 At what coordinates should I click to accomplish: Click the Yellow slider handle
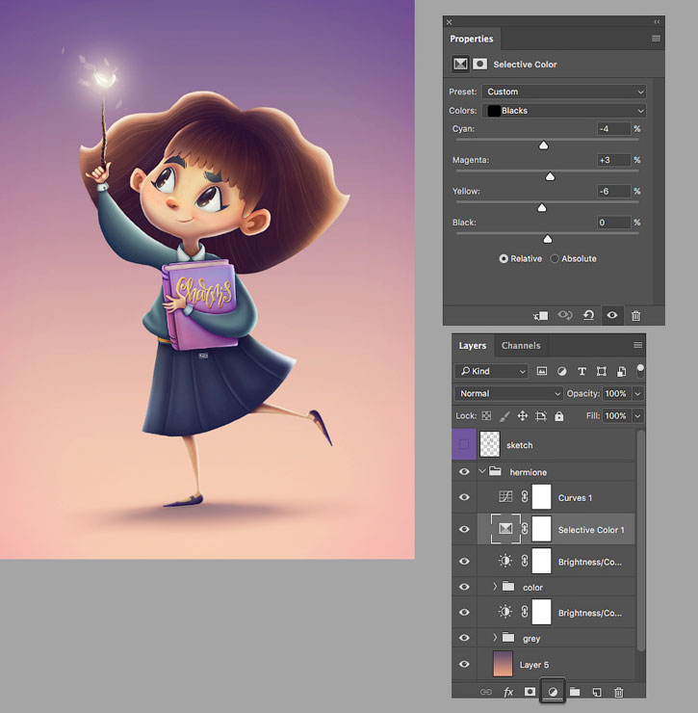[542, 208]
